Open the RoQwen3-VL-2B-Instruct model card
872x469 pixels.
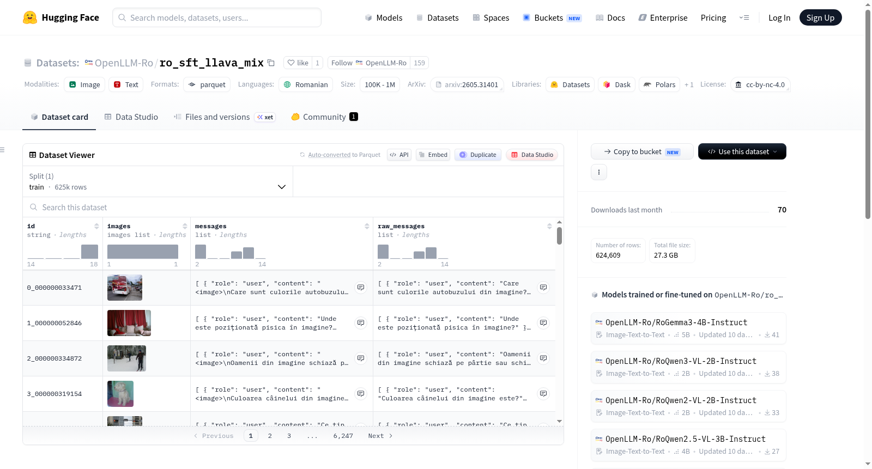688,367
